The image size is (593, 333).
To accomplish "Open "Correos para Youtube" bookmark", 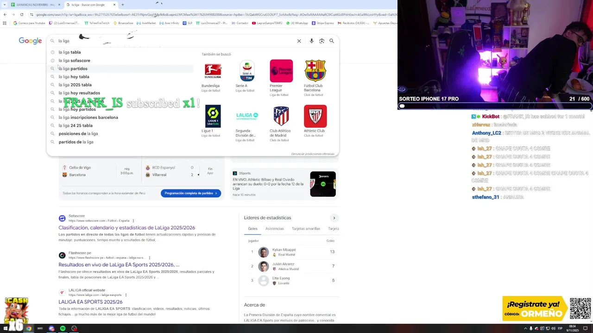I will [x=29, y=23].
